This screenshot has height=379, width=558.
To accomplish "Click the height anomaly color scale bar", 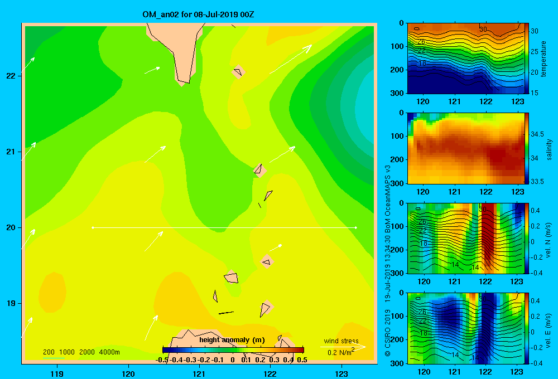I will [x=233, y=350].
